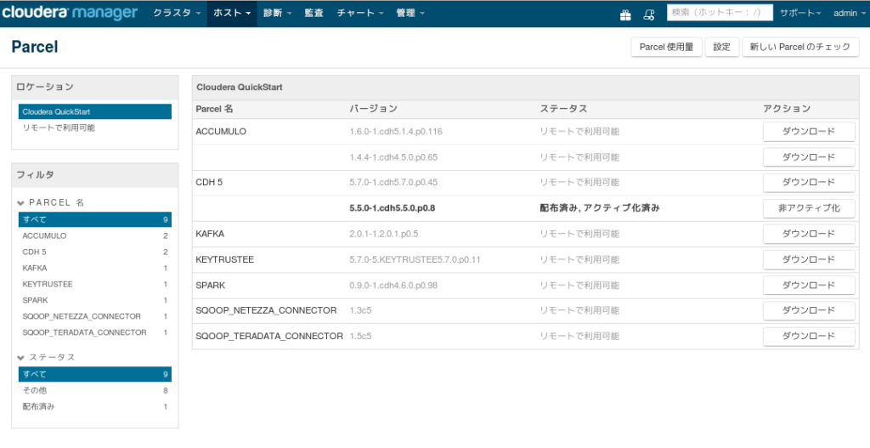This screenshot has width=870, height=448.
Task: Click KEYTRUSTEE version 5.7.0-5.KEYTRUSTEE5.7.0.p0.11
Action: (415, 259)
